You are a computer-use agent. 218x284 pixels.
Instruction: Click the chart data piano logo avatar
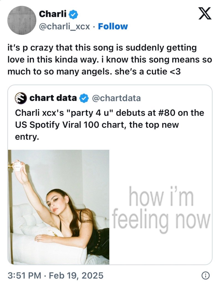pos(21,98)
